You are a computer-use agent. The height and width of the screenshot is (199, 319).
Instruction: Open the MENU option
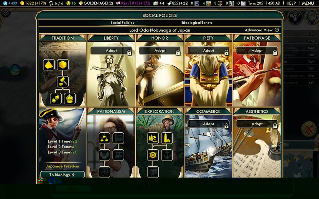[x=308, y=3]
